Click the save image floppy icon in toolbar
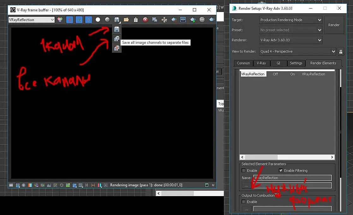353x215 pixels. coord(117,20)
